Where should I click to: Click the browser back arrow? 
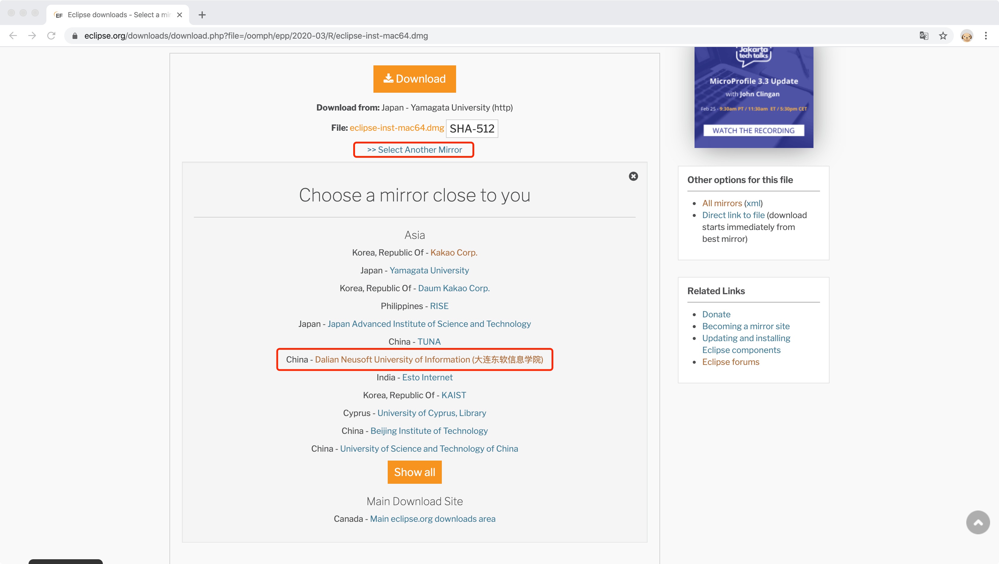[x=13, y=36]
